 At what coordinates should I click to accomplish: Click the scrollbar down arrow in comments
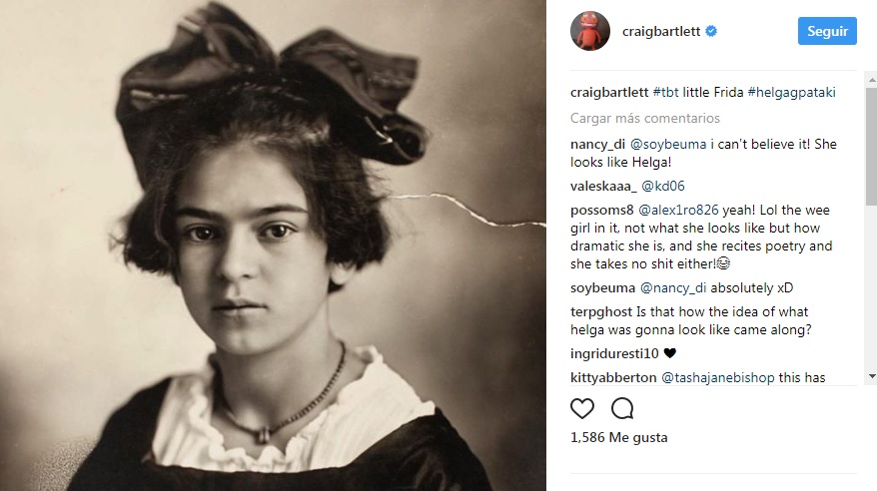871,376
